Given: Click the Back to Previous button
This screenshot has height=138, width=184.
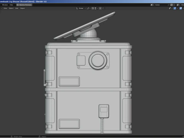Looking at the screenshot, I should pyautogui.click(x=24, y=5).
